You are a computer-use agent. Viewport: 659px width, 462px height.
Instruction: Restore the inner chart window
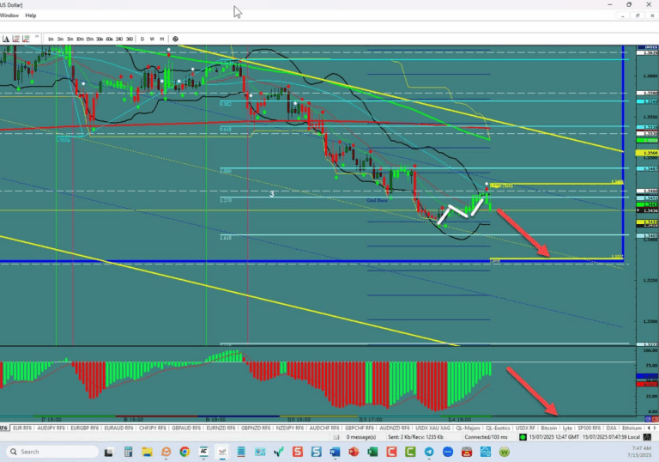click(638, 15)
